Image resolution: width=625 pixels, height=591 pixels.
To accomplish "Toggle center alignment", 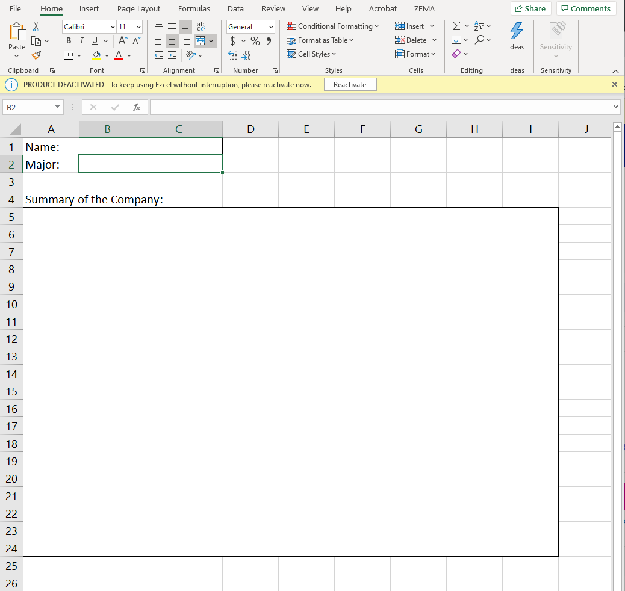I will coord(172,40).
